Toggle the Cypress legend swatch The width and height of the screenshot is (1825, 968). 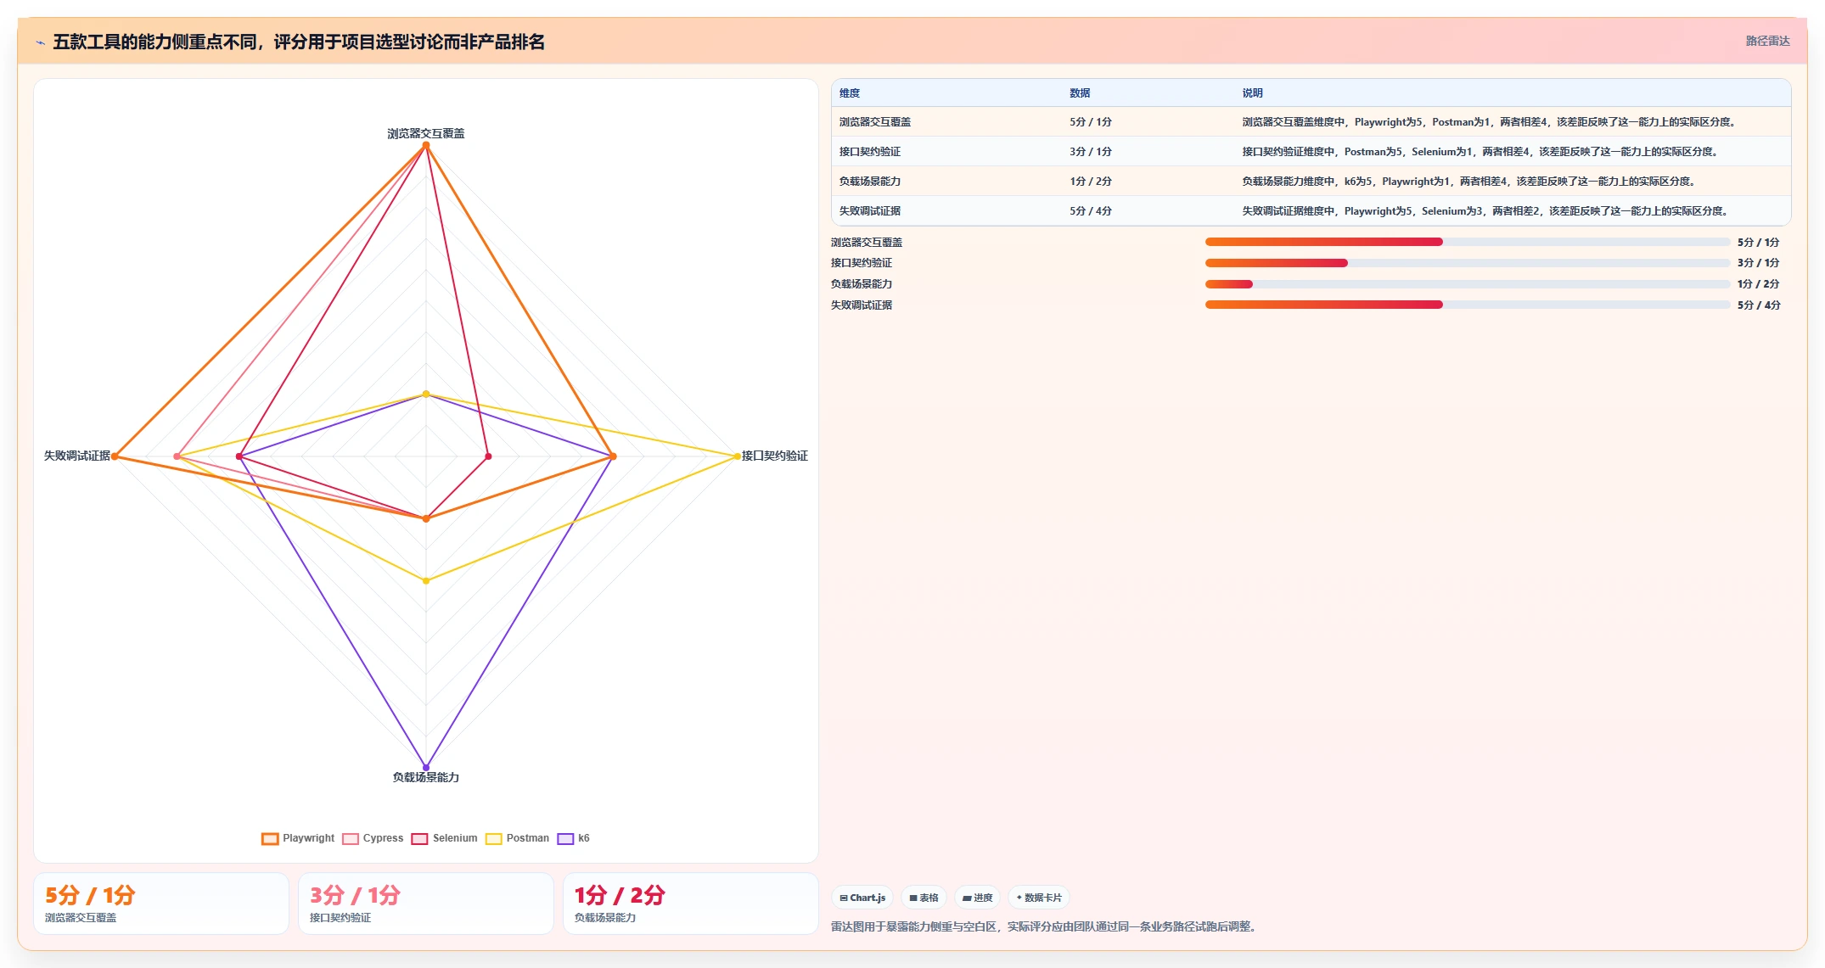coord(351,838)
